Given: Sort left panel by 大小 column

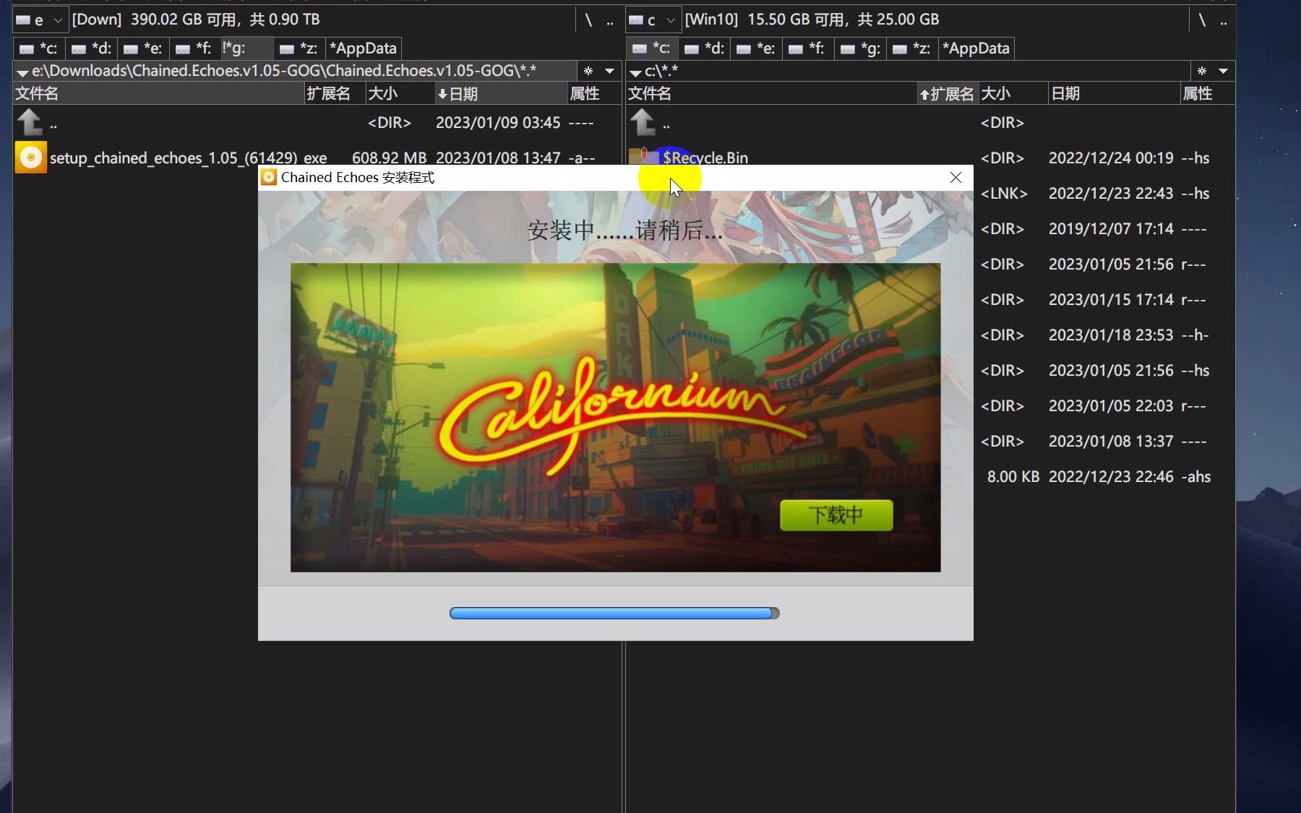Looking at the screenshot, I should [399, 93].
